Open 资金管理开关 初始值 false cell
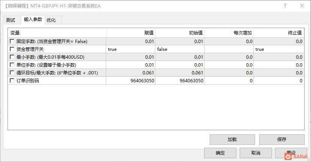This screenshot has width=311, height=162. pyautogui.click(x=180, y=49)
